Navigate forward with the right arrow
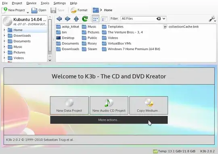 68,19
